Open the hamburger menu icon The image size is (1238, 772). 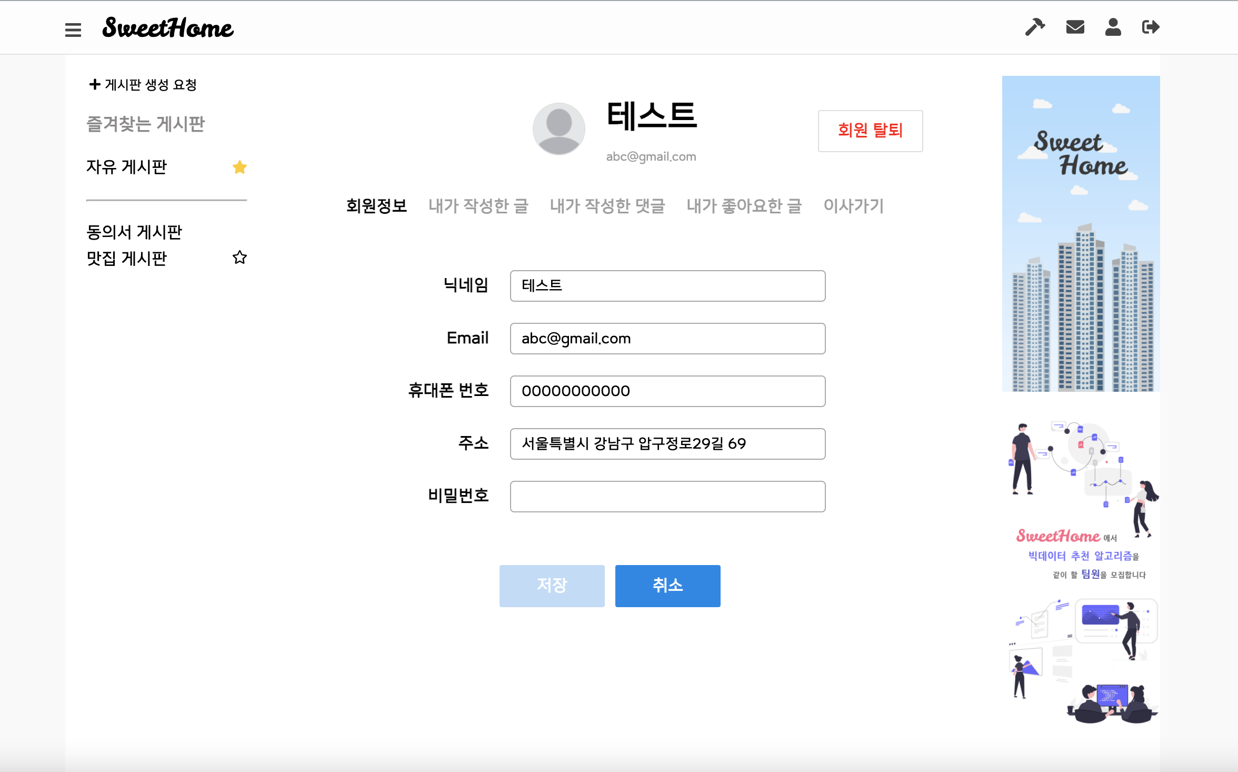click(73, 29)
